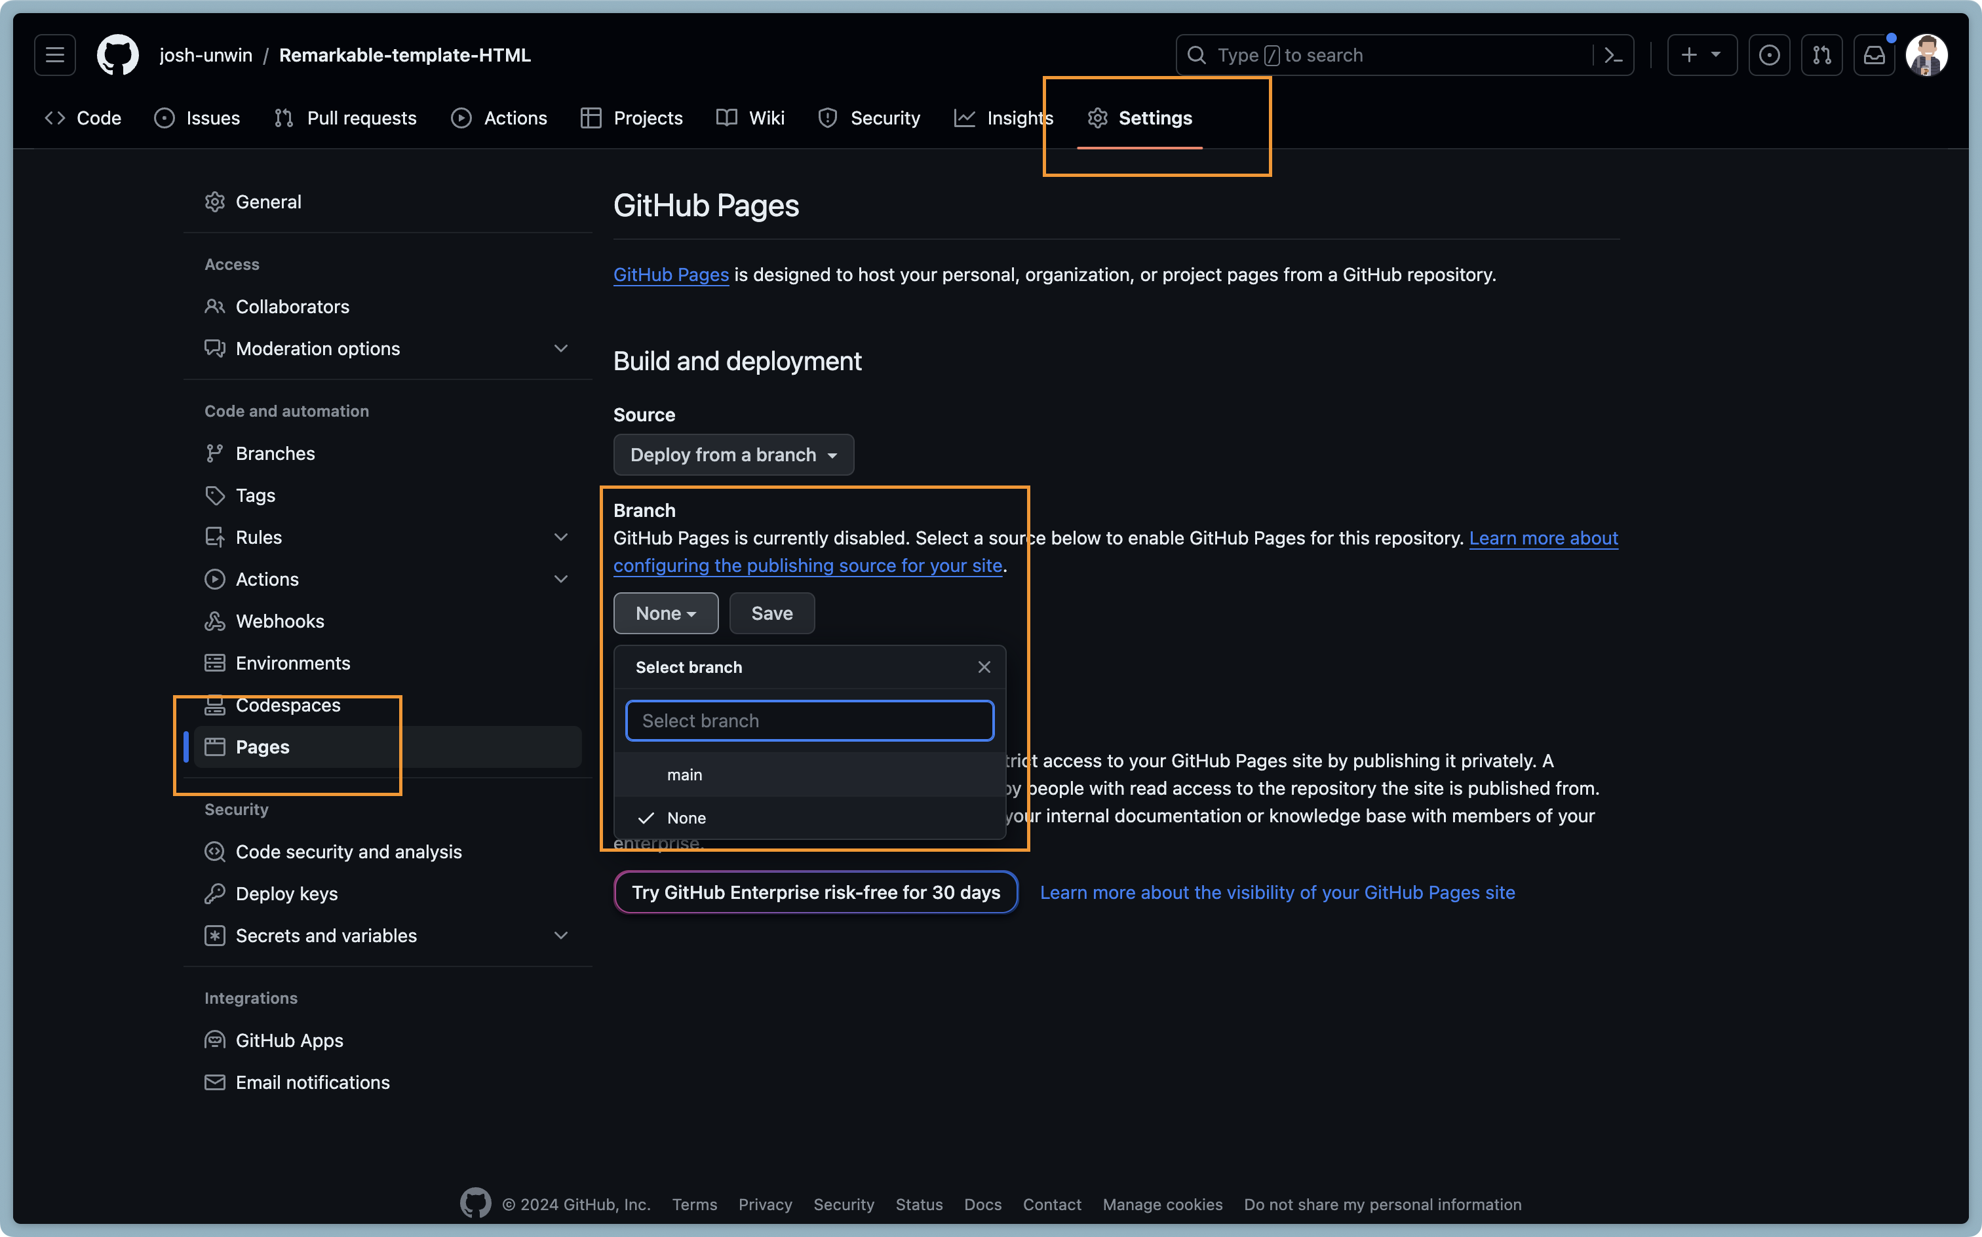Screen dimensions: 1982x1237
Task: Open GitHub Apps settings
Action: coord(388,1040)
